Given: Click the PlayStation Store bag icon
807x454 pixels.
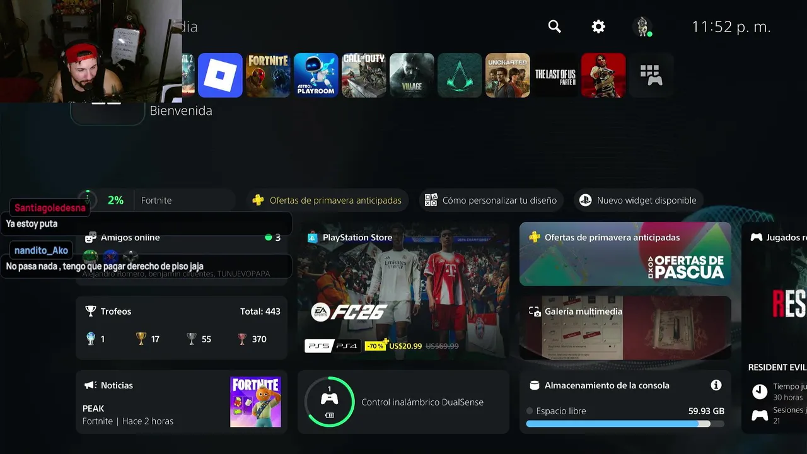Looking at the screenshot, I should 312,238.
